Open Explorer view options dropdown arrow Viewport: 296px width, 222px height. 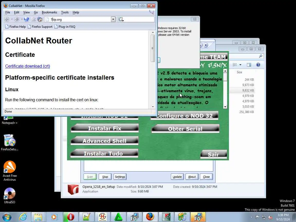coord(240,65)
